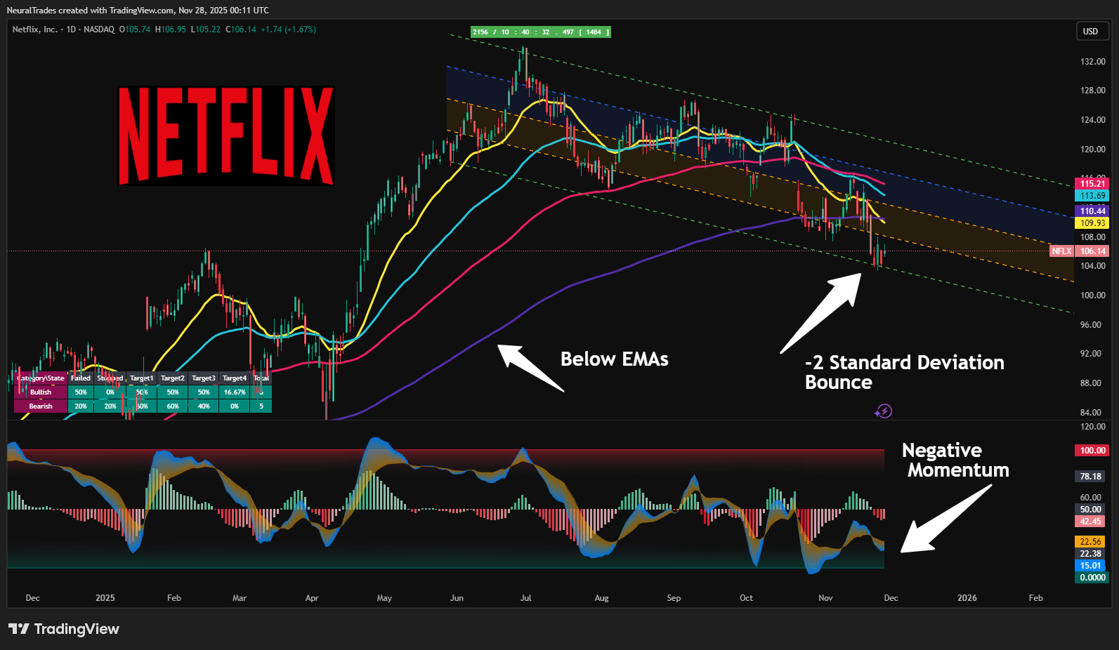Click the Target1 column header
Screen dimensions: 1119x650
(142, 378)
